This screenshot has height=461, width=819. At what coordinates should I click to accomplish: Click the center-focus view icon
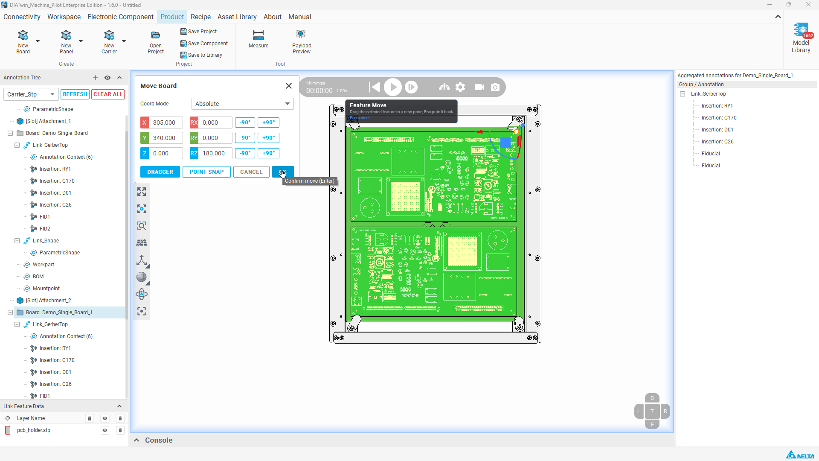pos(142,311)
